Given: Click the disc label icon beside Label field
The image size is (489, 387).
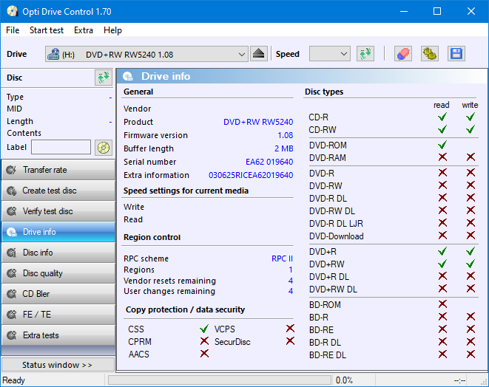Looking at the screenshot, I should coord(104,147).
